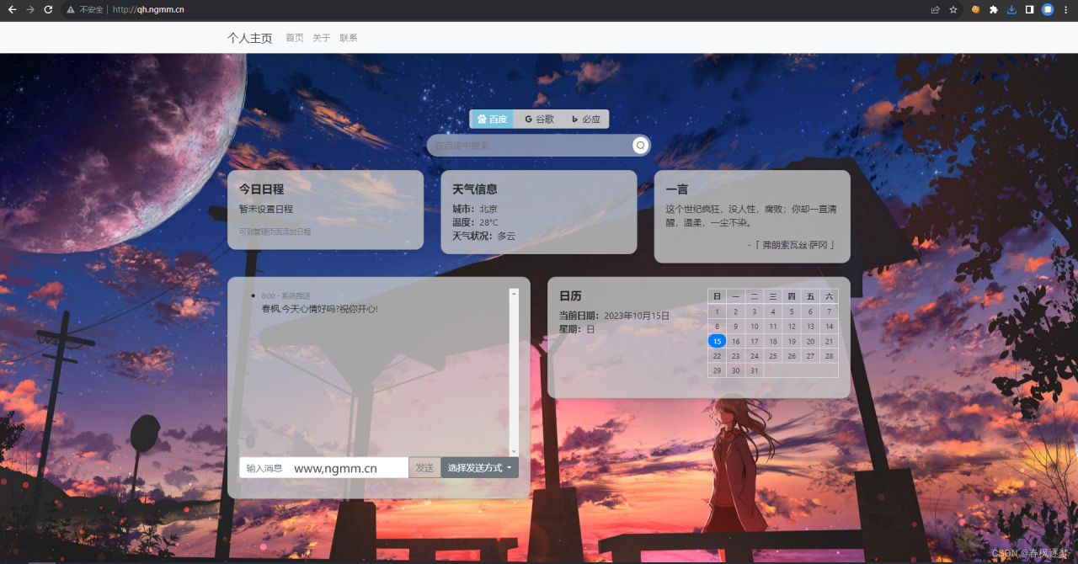Viewport: 1078px width, 564px height.
Task: Select calendar date 22
Action: [x=717, y=356]
